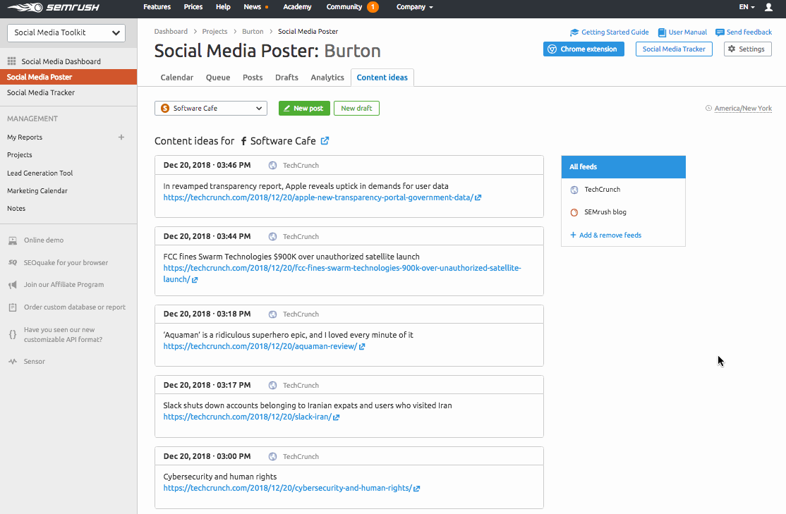Viewport: 786px width, 514px height.
Task: Open the Software Cafe profile dropdown
Action: [x=210, y=108]
